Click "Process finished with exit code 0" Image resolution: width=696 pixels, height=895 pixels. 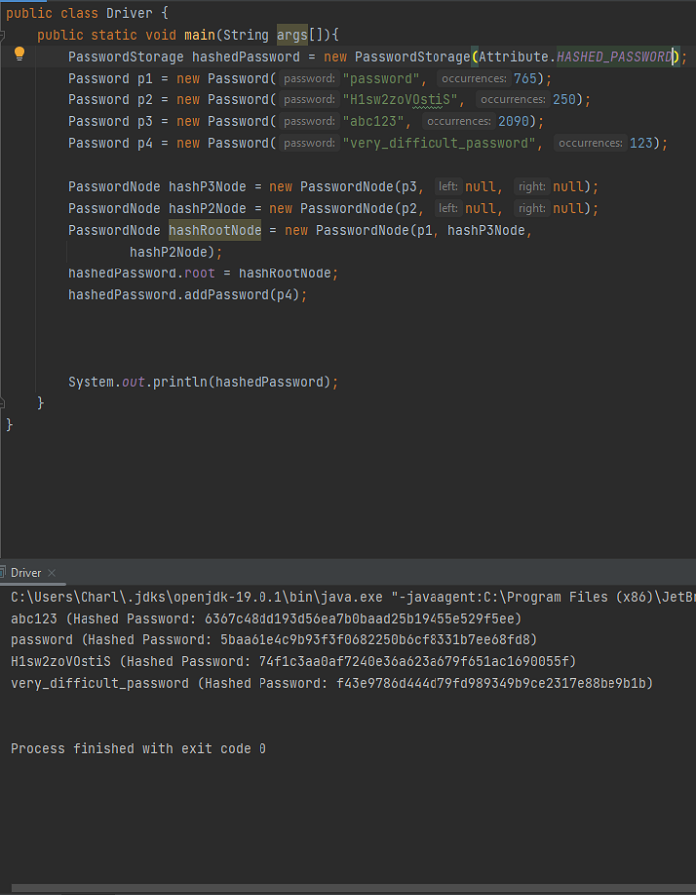pyautogui.click(x=138, y=748)
